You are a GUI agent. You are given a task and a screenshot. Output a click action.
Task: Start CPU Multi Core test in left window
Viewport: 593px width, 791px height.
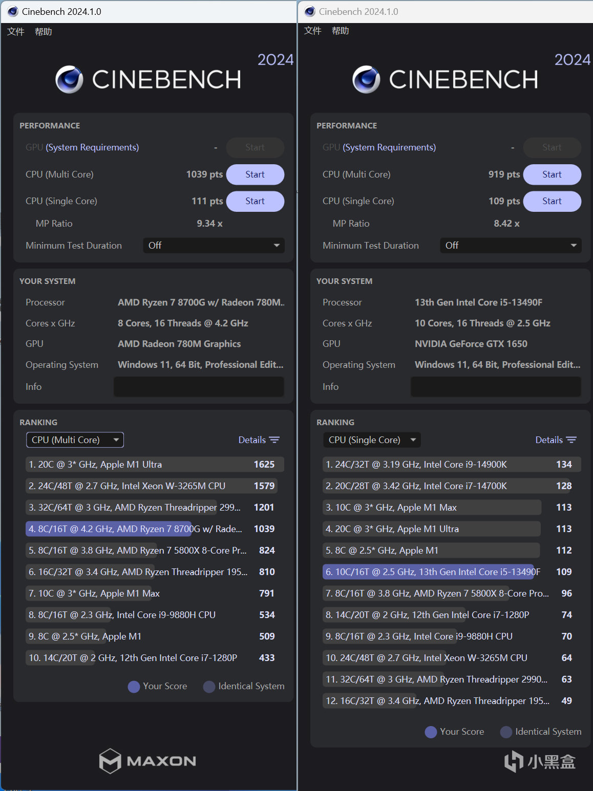pos(255,174)
